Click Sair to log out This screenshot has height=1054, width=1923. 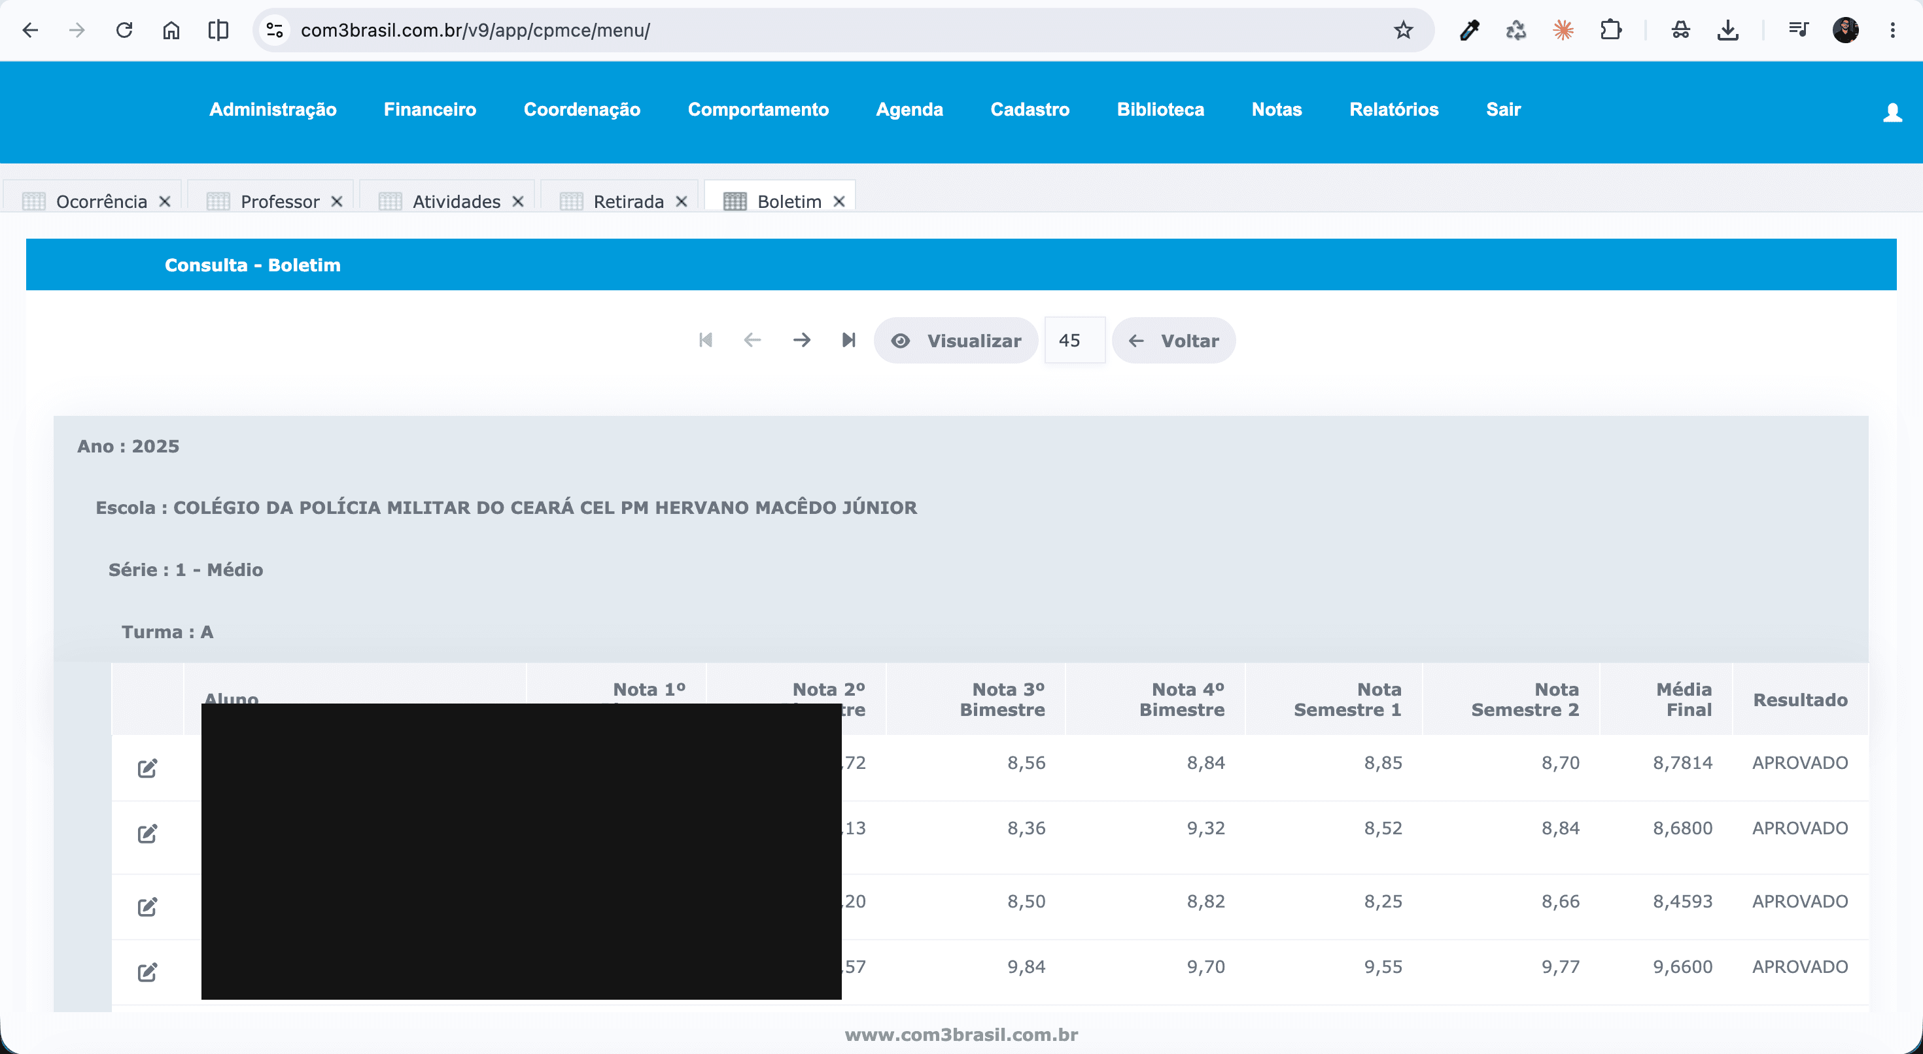[x=1504, y=109]
